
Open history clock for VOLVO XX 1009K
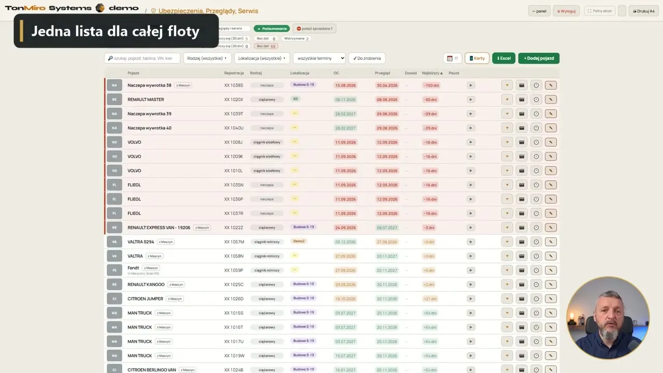pyautogui.click(x=536, y=156)
